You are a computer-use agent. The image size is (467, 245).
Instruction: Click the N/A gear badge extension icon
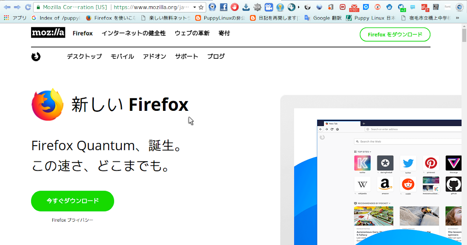click(x=257, y=7)
